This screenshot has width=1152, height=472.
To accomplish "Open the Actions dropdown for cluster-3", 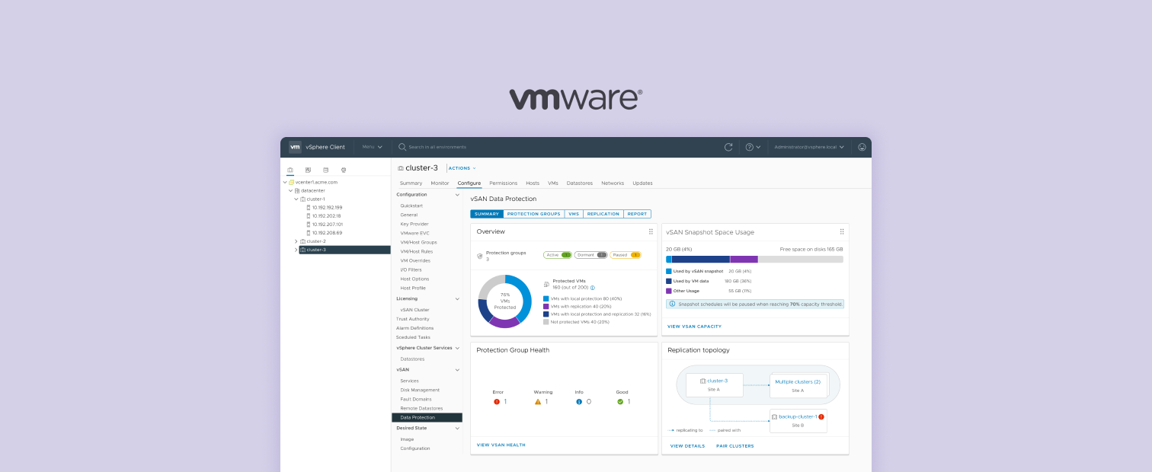I will (461, 167).
